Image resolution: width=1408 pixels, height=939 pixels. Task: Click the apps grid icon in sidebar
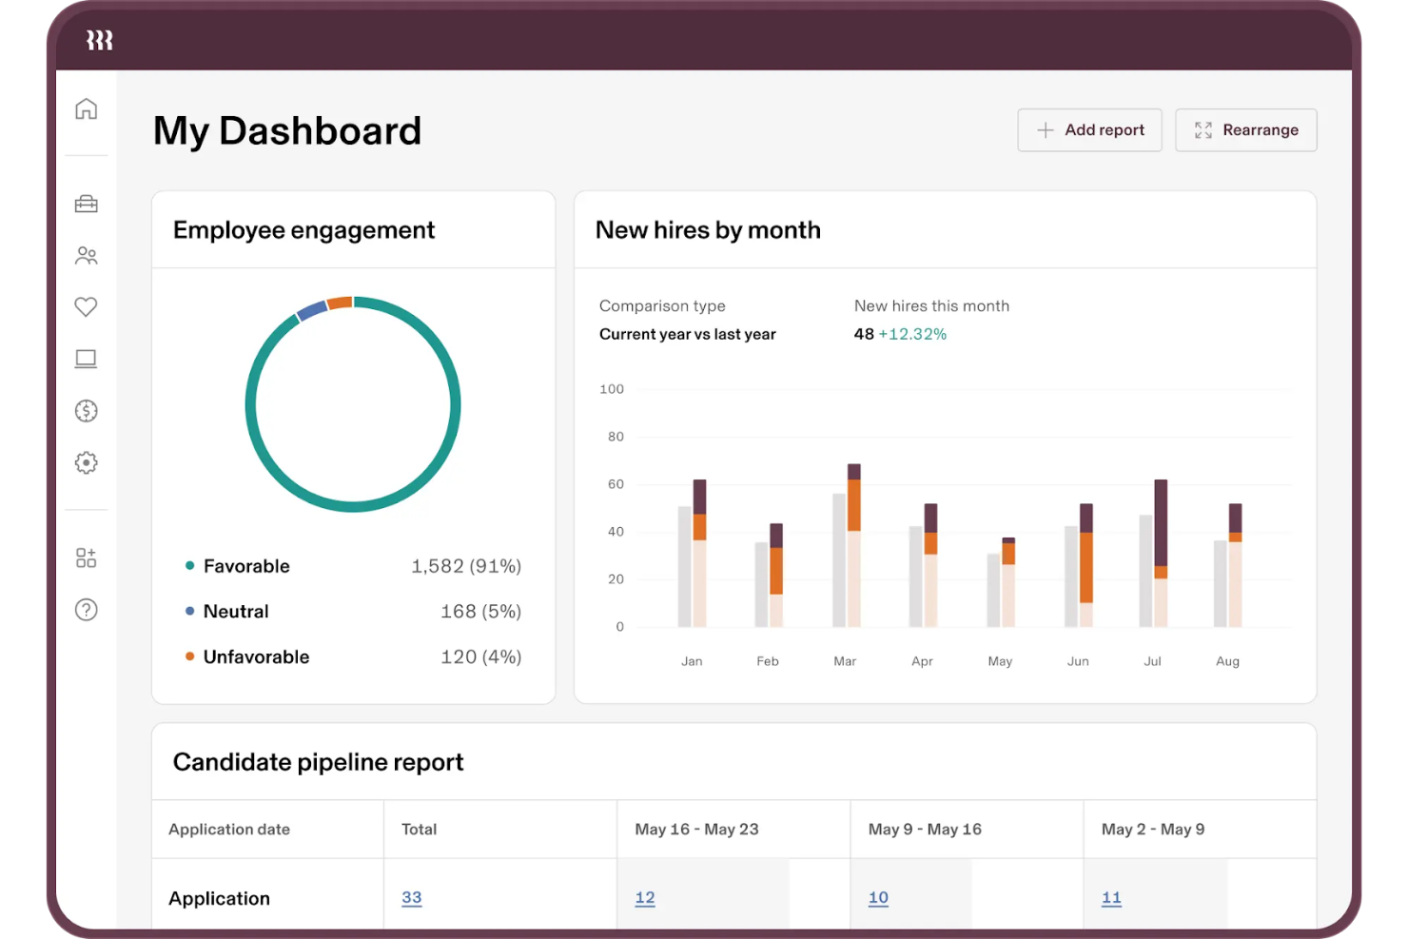(86, 558)
